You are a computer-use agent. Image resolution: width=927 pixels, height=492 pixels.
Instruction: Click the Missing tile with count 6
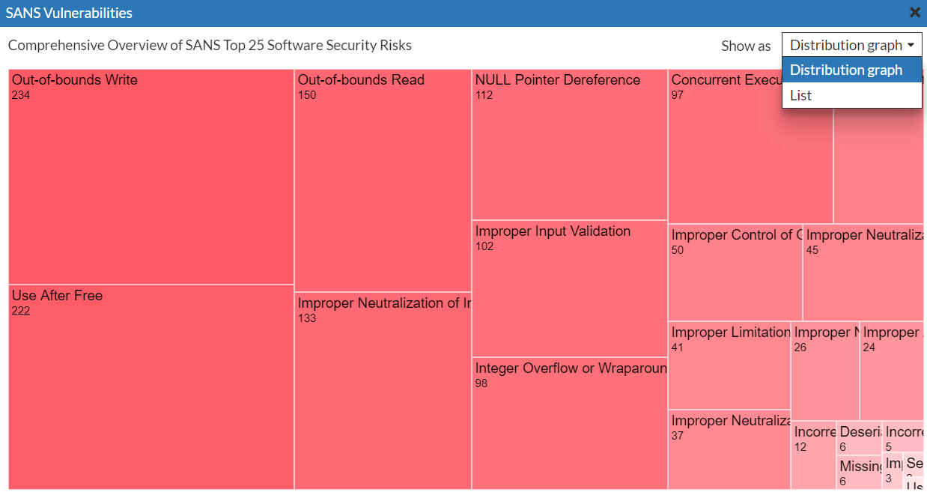pyautogui.click(x=859, y=473)
